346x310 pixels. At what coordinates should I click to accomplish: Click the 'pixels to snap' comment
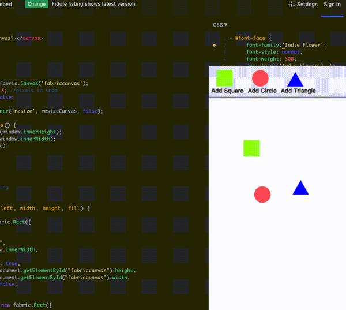tap(34, 91)
